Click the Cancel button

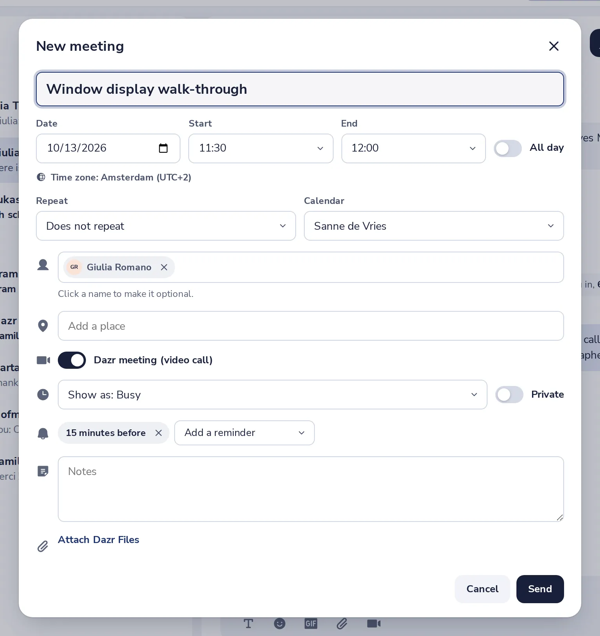point(482,589)
